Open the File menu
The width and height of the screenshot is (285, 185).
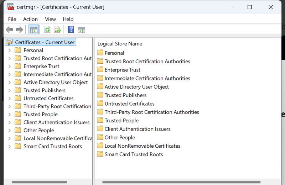click(12, 19)
